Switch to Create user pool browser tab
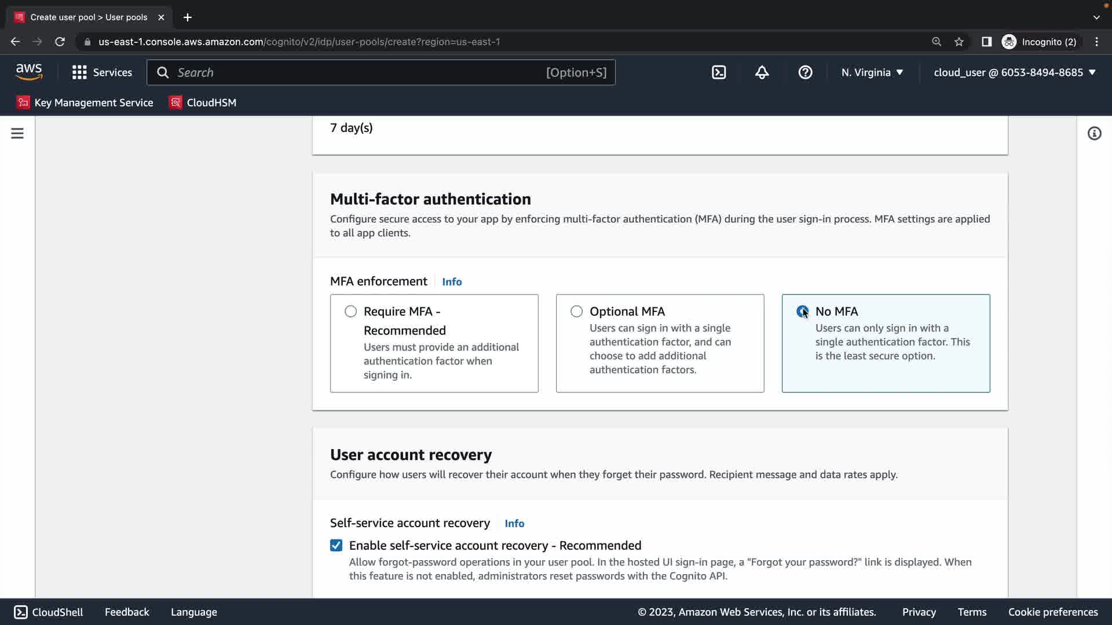Screen dimensions: 1112x625 89,17
